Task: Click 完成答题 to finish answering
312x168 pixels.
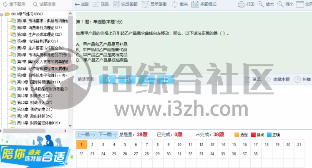Action: pyautogui.click(x=125, y=4)
